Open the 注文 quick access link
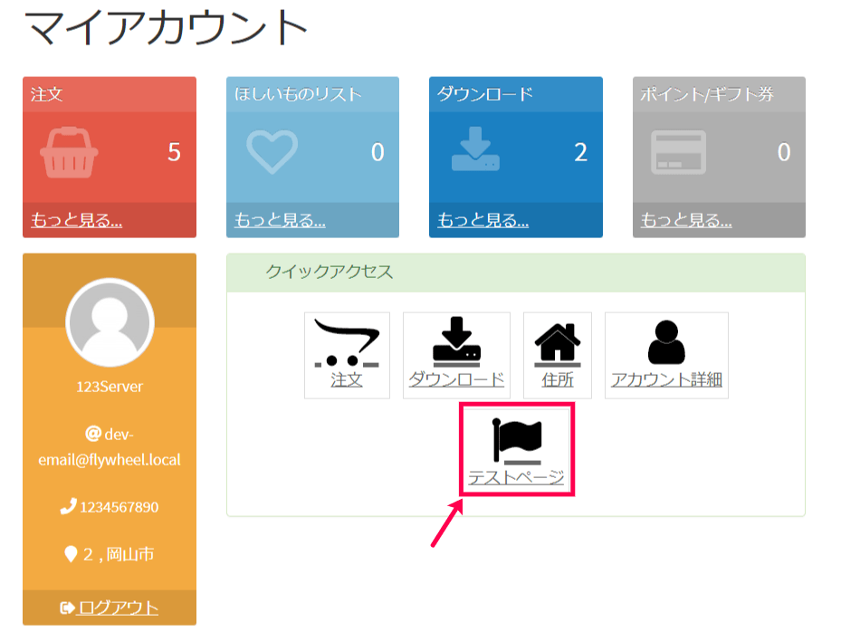Viewport: 841px width, 632px height. (347, 380)
